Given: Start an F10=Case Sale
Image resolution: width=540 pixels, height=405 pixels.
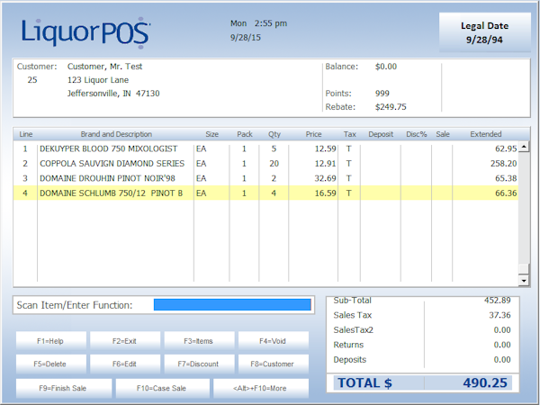Looking at the screenshot, I should (x=162, y=388).
